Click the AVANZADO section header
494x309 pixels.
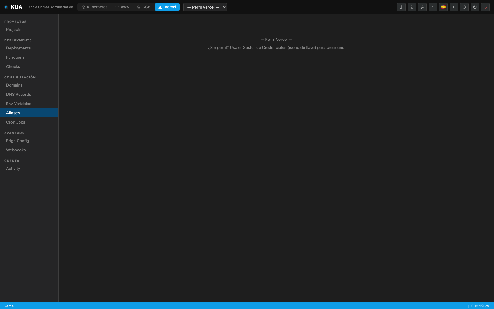pyautogui.click(x=15, y=133)
